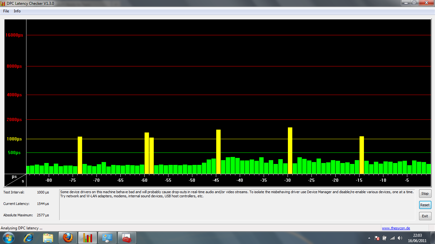Click the '2000µs' axis label
The height and width of the screenshot is (244, 435).
[x=14, y=120]
